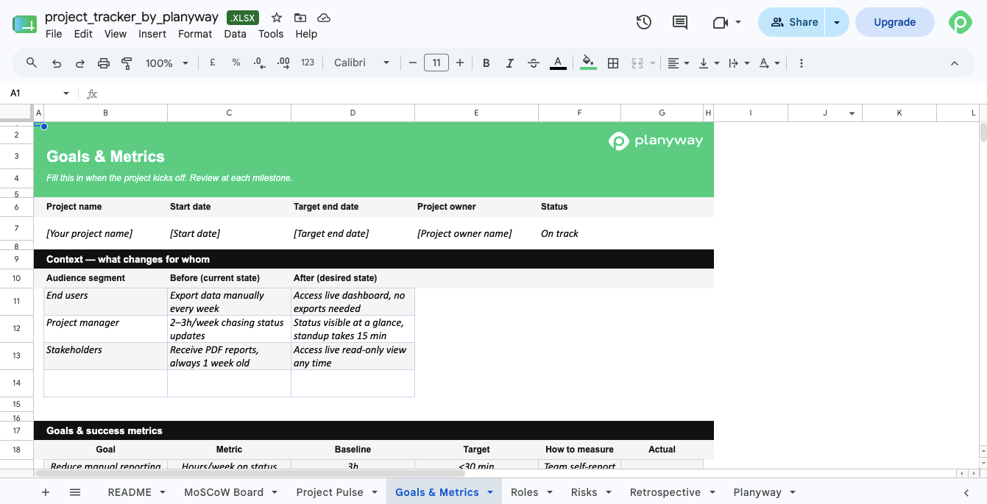Move the document to a folder
Screen dimensions: 987x504
pyautogui.click(x=300, y=18)
